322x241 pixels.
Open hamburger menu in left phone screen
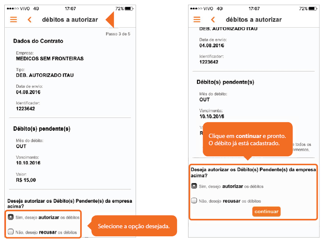(14, 20)
